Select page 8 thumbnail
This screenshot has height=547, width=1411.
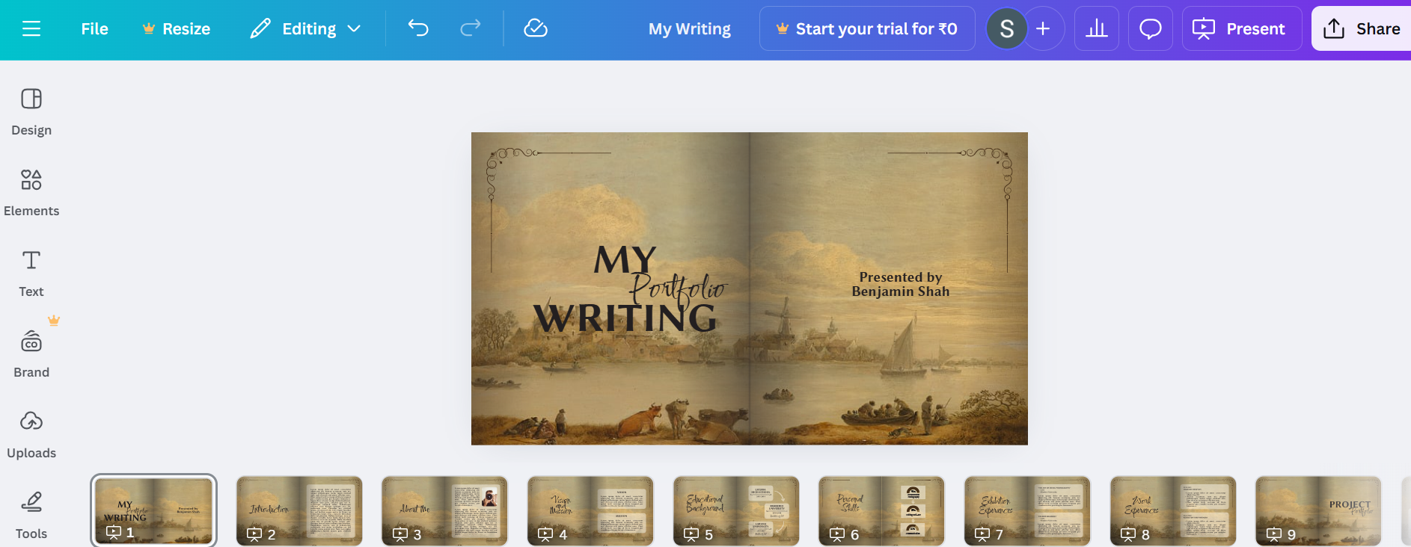pyautogui.click(x=1173, y=510)
